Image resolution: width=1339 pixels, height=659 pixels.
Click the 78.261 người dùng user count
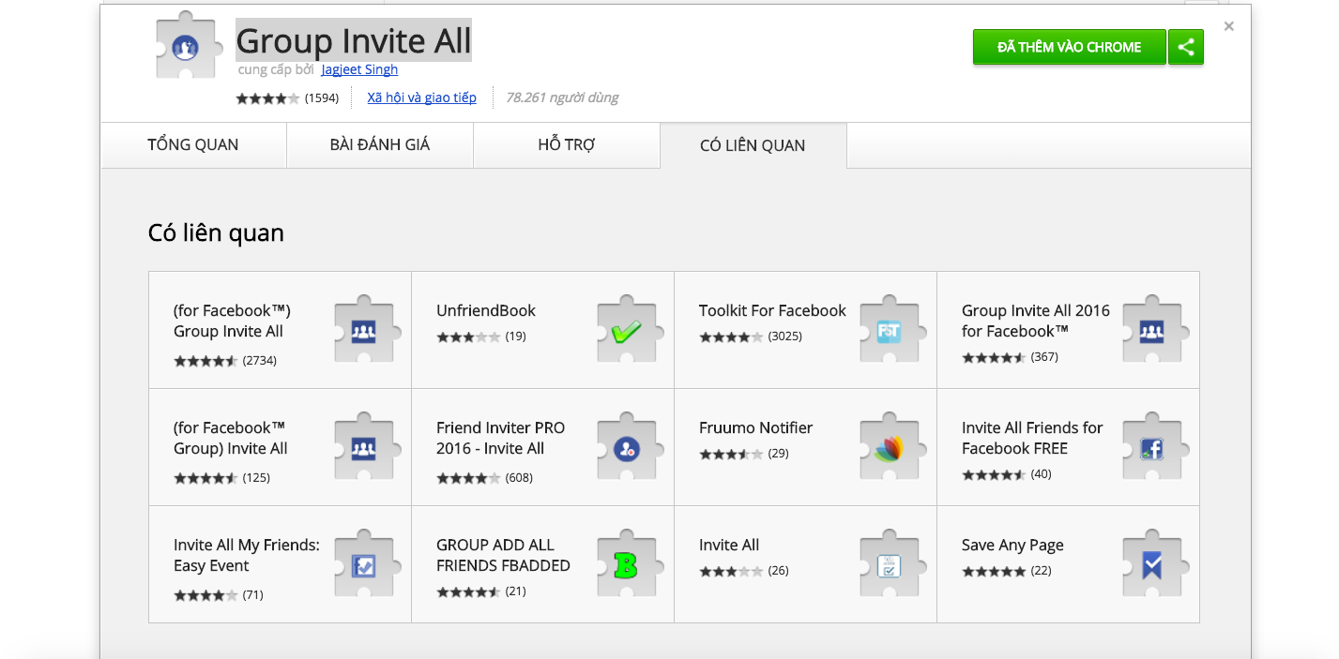562,97
